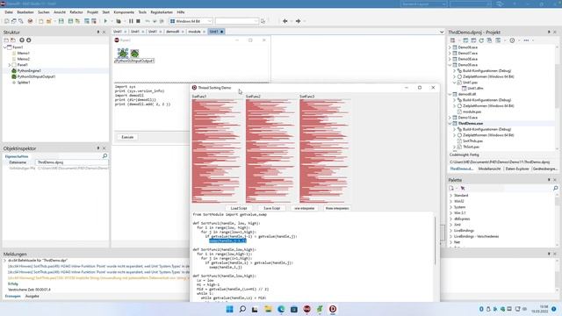Click the navigate Back arrow in toolbar
This screenshot has height=316, width=562.
285,21
